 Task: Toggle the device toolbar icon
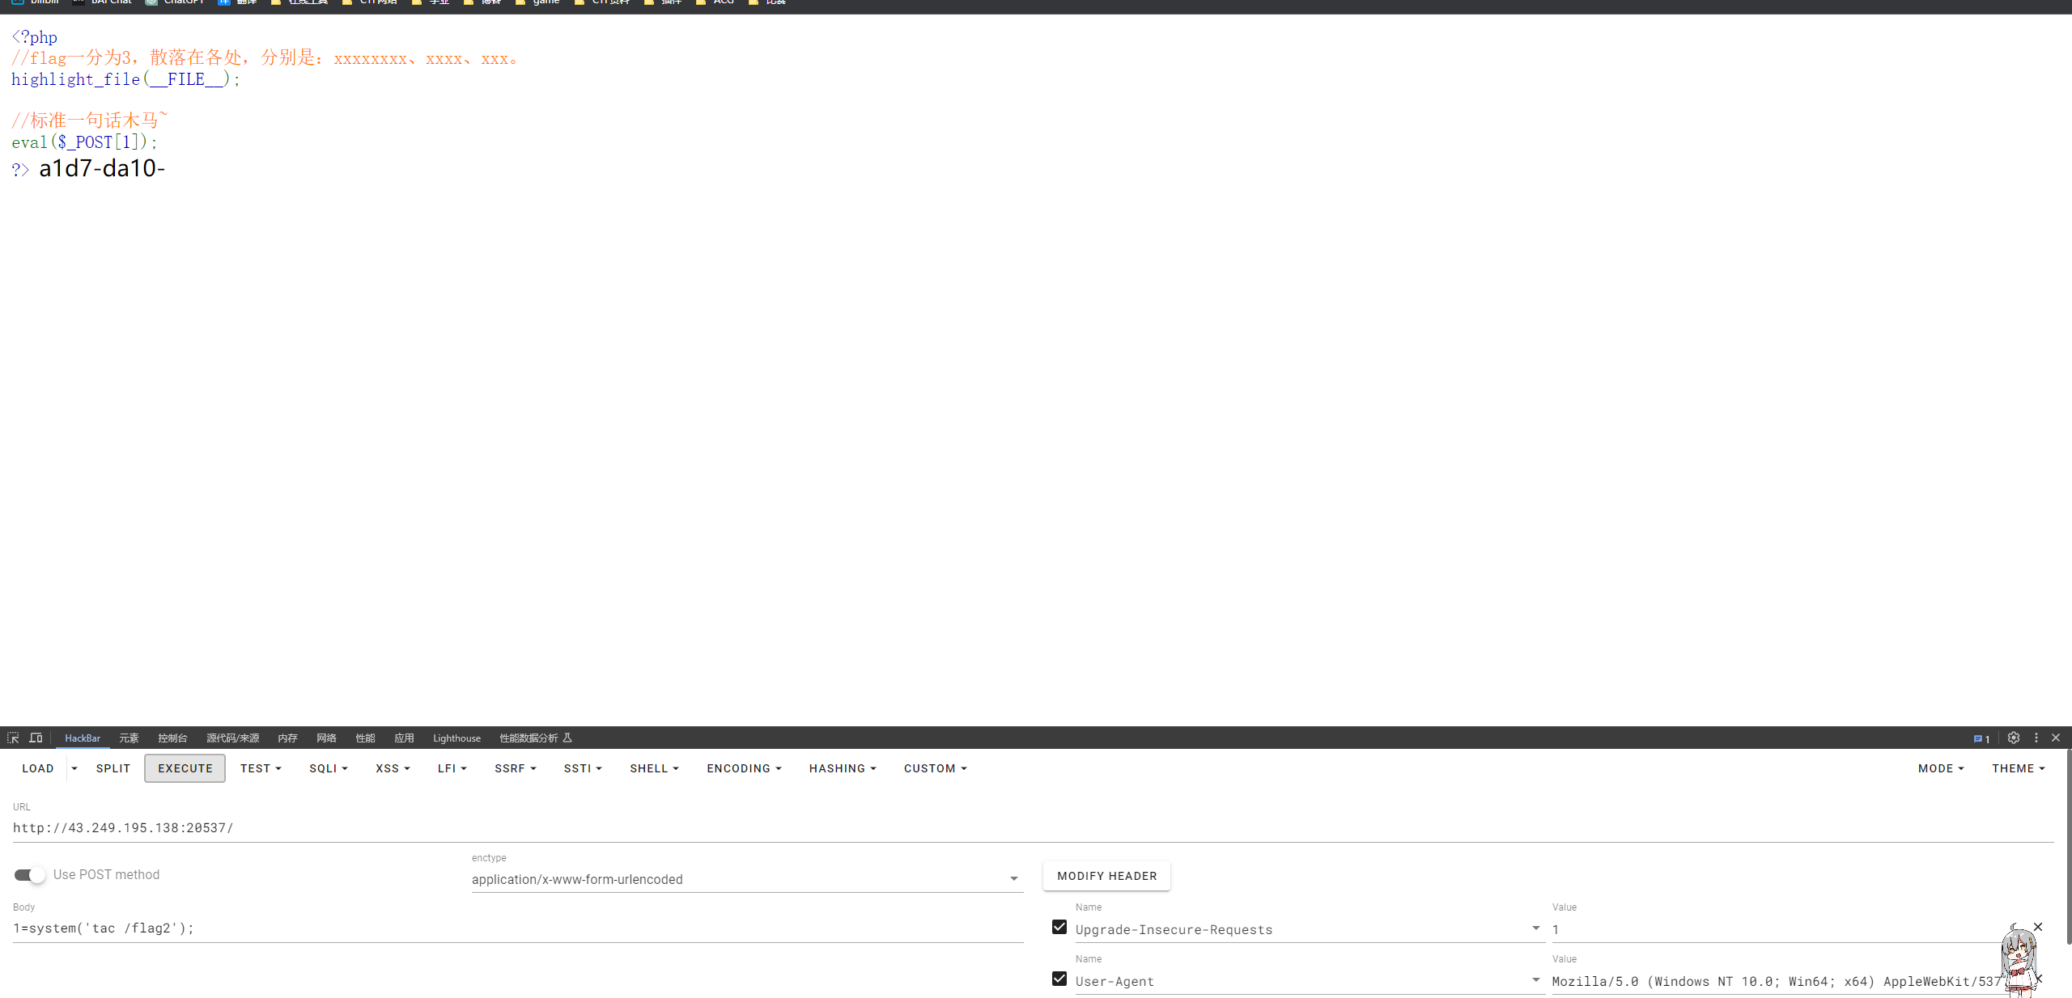coord(36,738)
